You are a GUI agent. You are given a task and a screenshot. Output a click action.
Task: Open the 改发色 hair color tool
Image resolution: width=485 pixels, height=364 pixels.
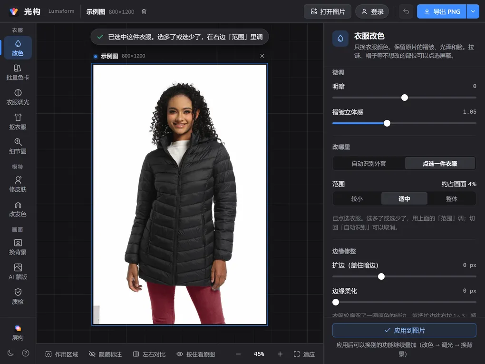(18, 209)
